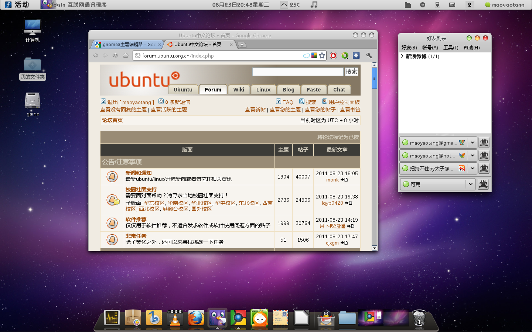Click 堂 button beside 可用 status
The image size is (532, 332).
point(483,184)
